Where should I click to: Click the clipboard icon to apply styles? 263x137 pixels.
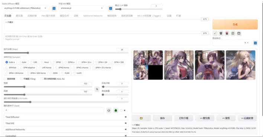233,33
